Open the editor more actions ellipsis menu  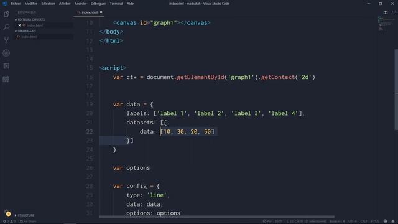pyautogui.click(x=394, y=12)
